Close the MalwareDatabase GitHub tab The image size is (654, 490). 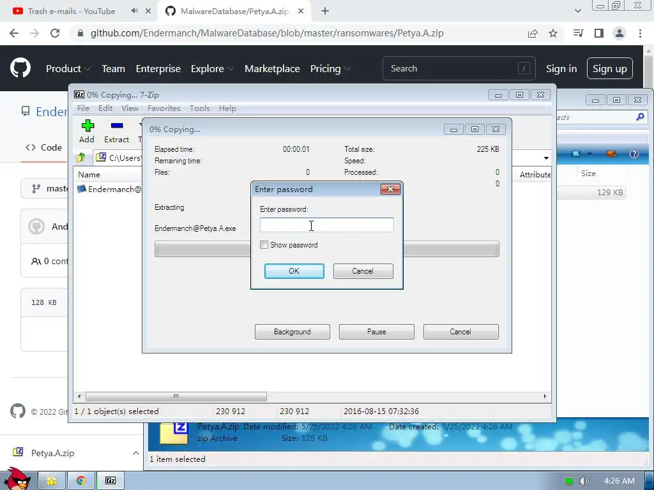click(x=301, y=11)
